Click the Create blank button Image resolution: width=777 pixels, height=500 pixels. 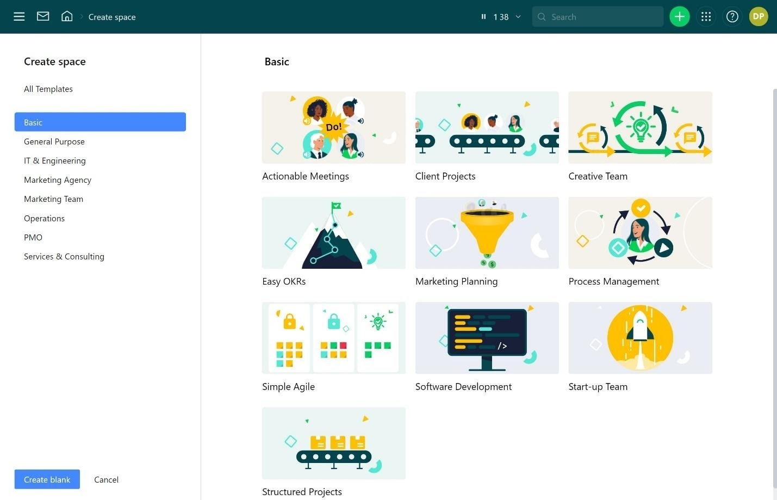[x=47, y=479]
